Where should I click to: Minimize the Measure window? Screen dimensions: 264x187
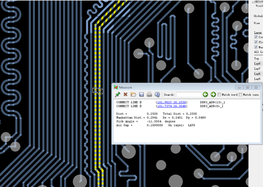point(239,87)
